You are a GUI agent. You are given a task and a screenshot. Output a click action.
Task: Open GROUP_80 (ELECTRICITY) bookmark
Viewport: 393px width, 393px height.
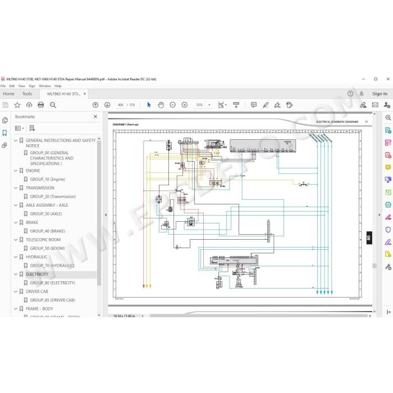click(x=53, y=283)
